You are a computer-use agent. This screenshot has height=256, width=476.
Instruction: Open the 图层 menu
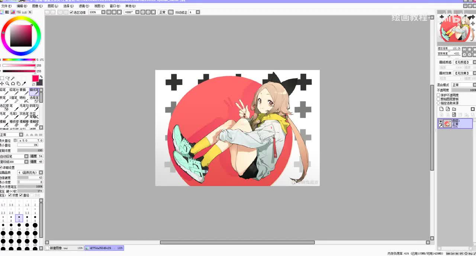[53, 6]
